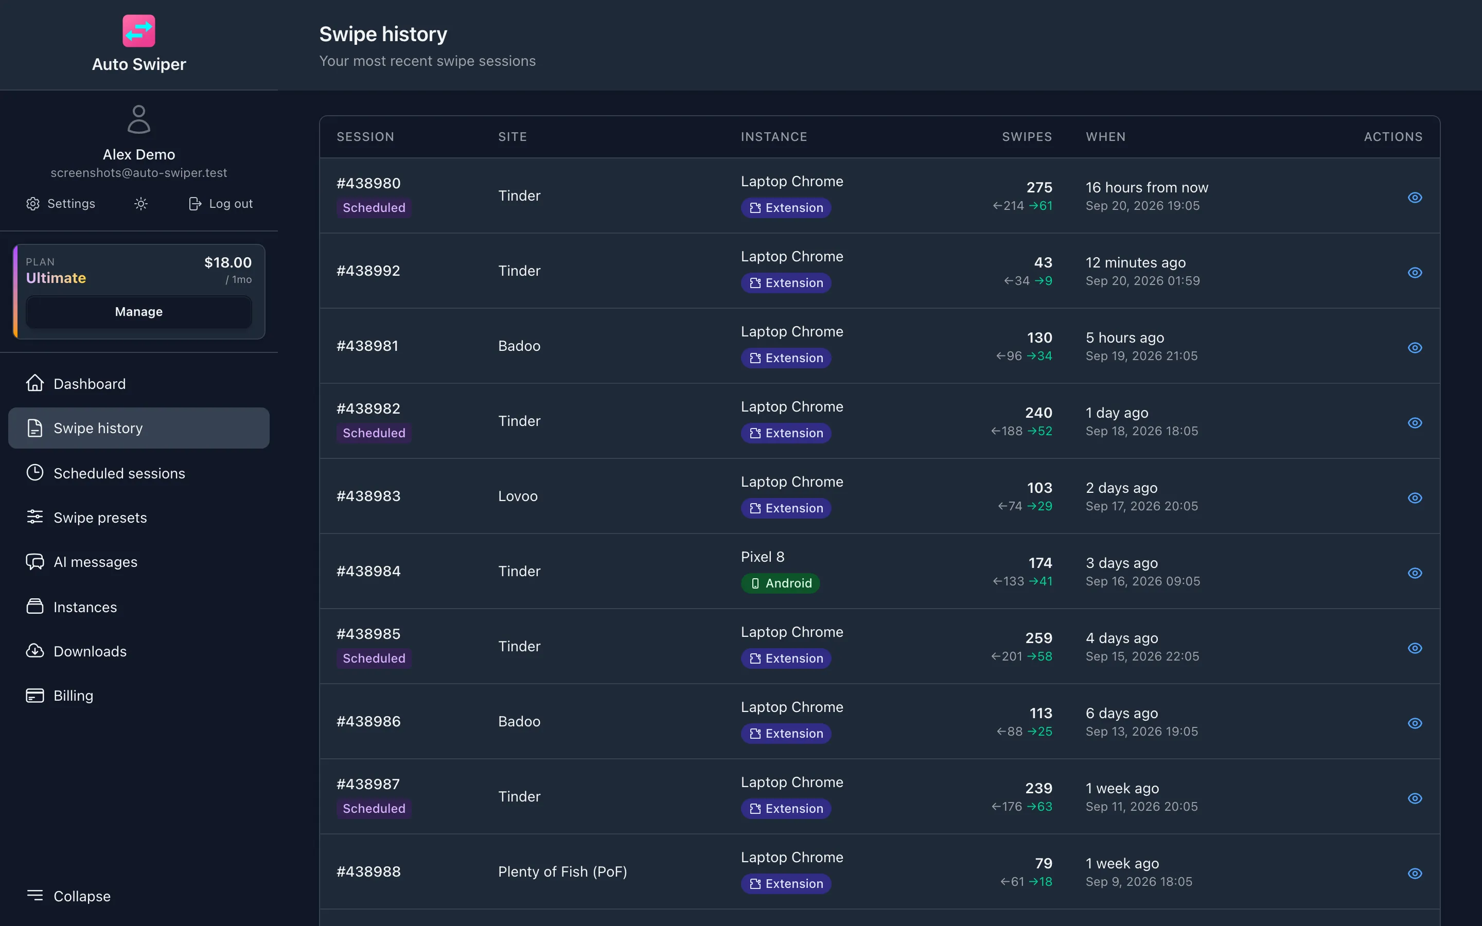View session #438983 with the eye icon
Viewport: 1482px width, 926px height.
point(1415,498)
